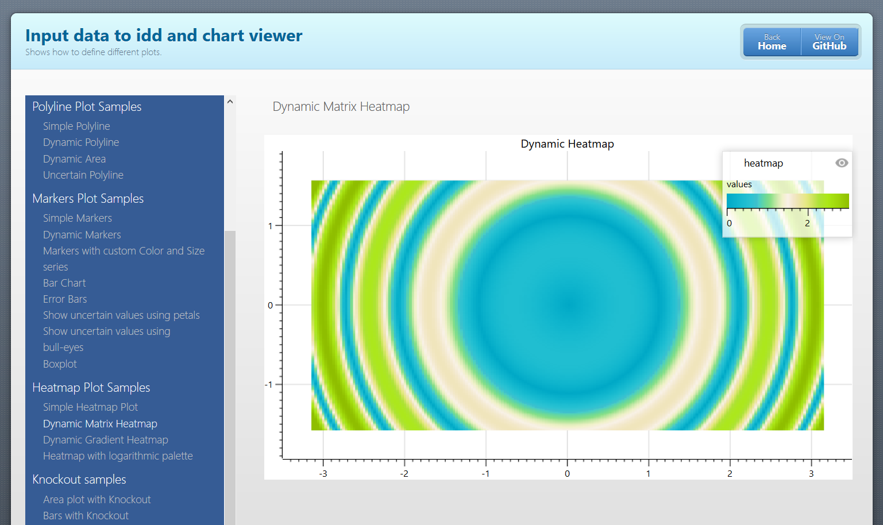Open Dynamic Gradient Heatmap sample
The height and width of the screenshot is (525, 883).
[x=106, y=440]
